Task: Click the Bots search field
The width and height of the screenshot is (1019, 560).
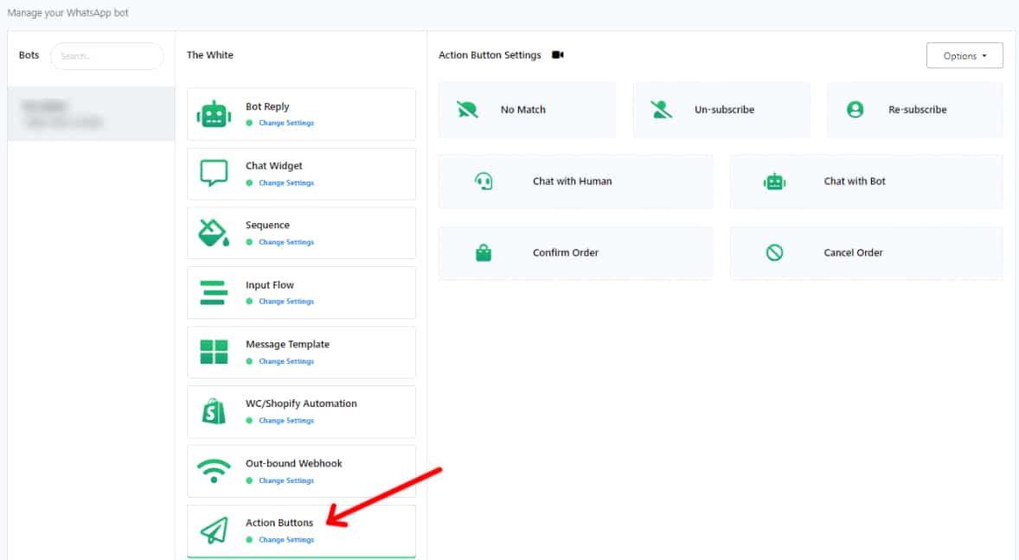Action: (107, 56)
